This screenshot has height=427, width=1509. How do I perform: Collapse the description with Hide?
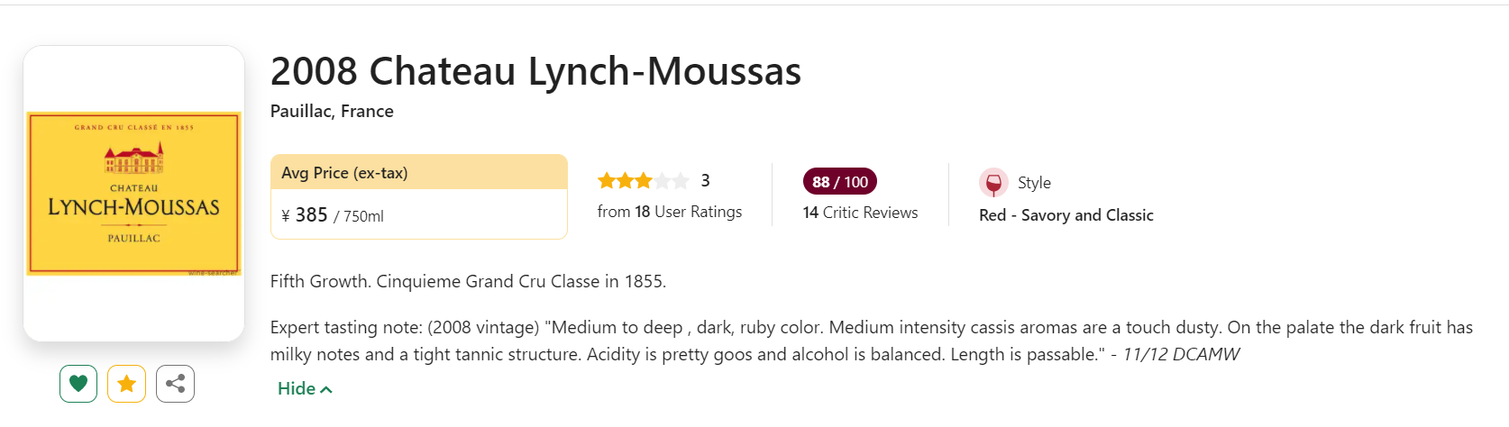click(297, 388)
